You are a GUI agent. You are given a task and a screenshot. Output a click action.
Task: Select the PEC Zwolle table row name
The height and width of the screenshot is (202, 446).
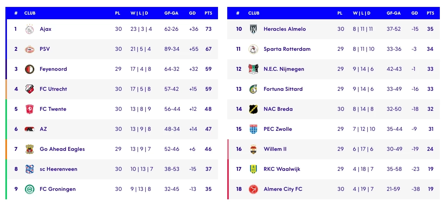[278, 129]
